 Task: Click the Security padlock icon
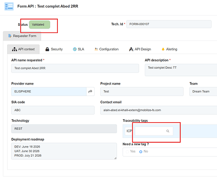coord(47,49)
